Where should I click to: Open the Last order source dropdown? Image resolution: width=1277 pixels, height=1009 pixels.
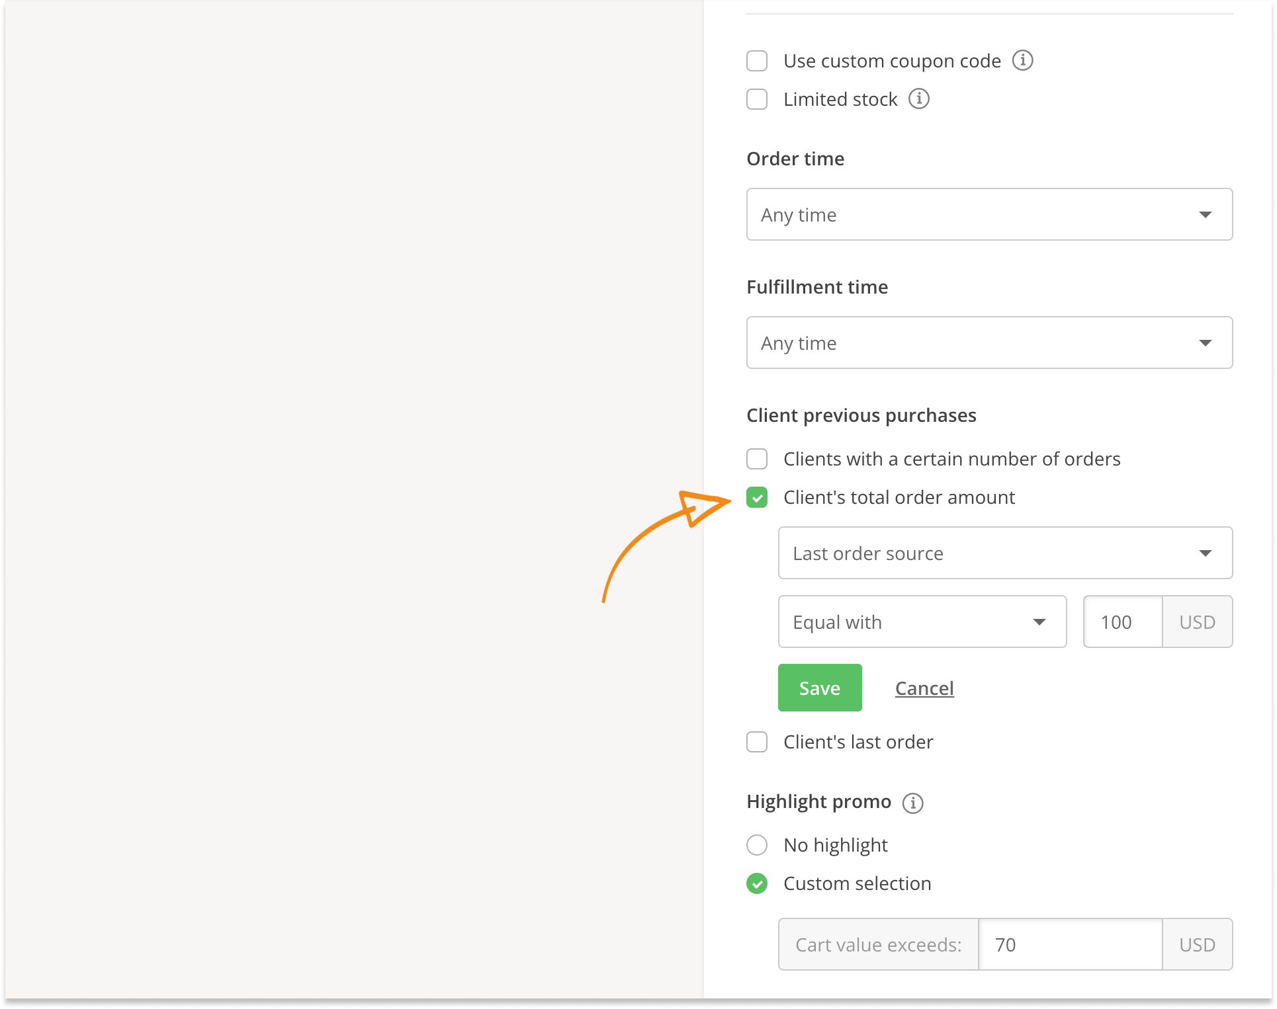click(1005, 553)
